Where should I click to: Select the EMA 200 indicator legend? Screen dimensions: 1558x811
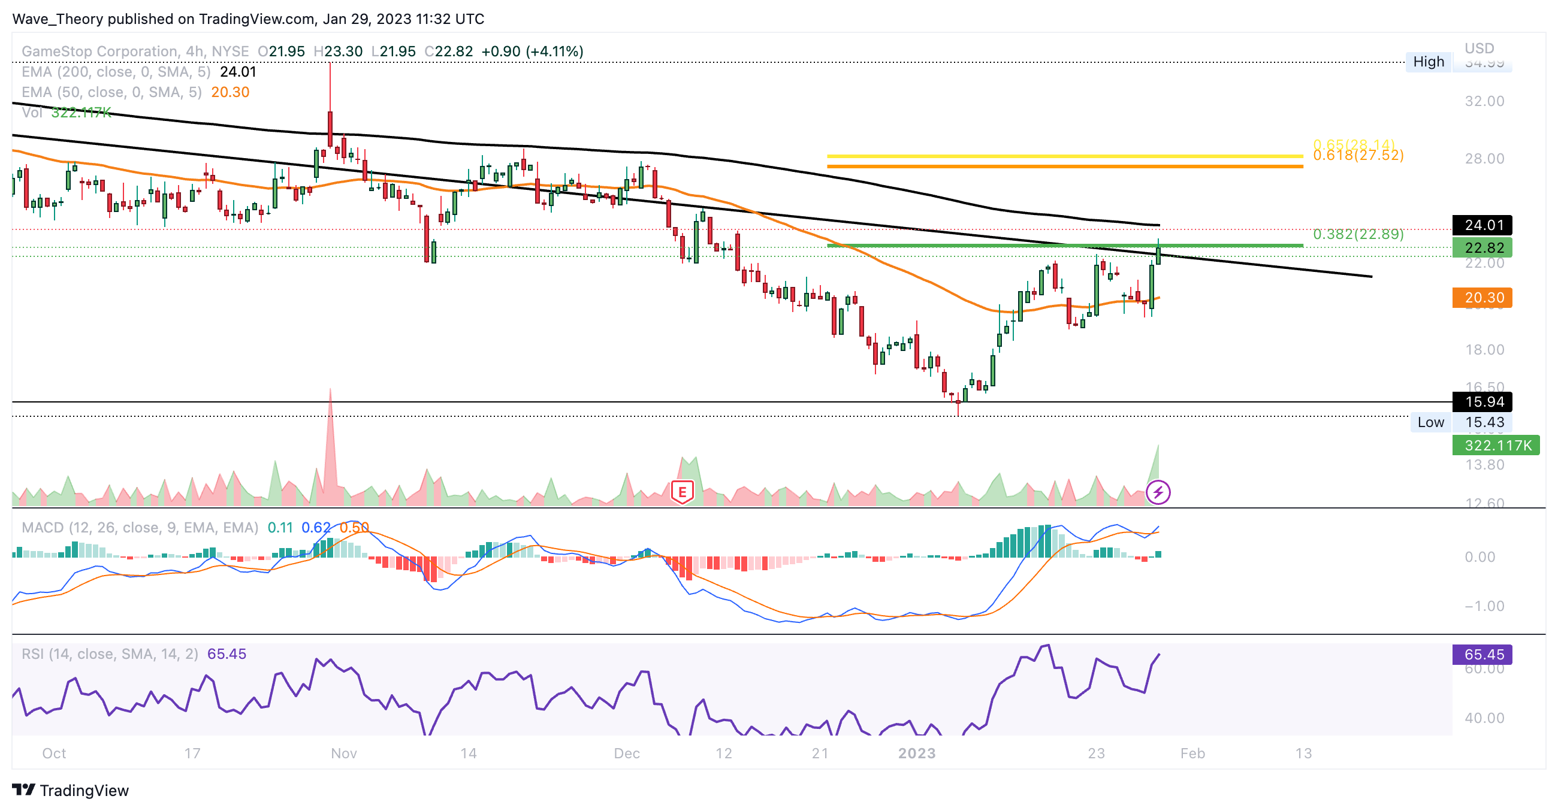click(116, 72)
